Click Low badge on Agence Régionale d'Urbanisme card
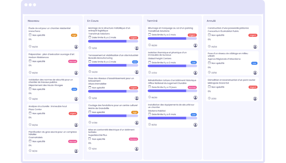 254,63
